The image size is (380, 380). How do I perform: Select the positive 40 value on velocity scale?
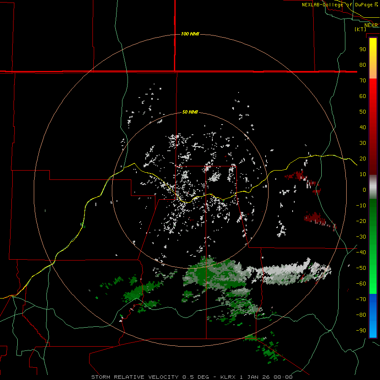363,127
